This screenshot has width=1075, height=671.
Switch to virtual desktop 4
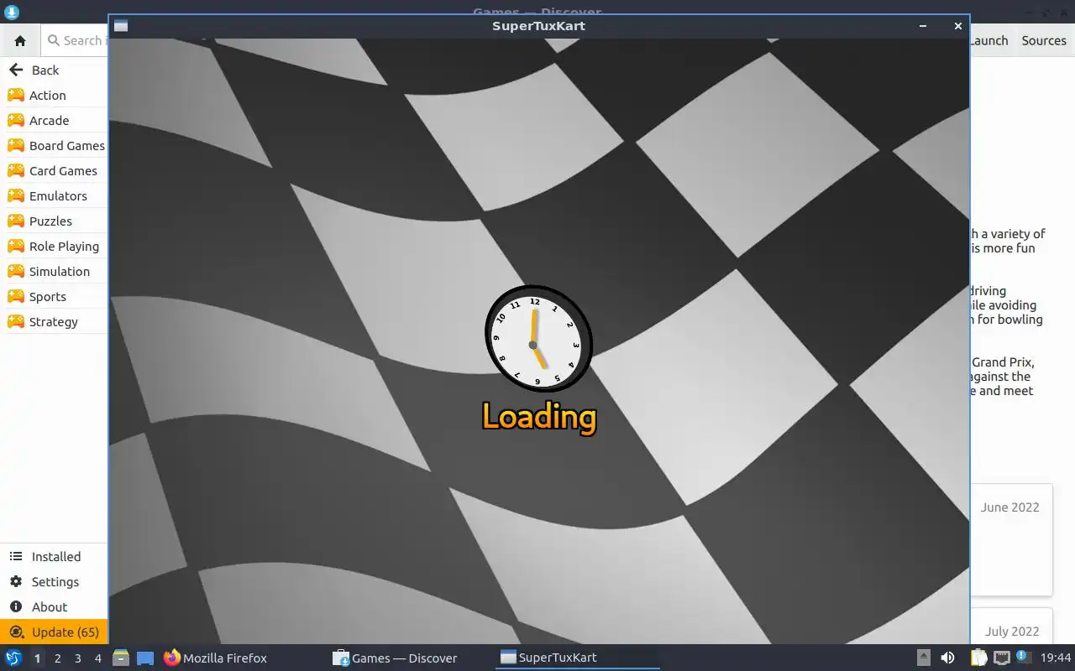coord(97,658)
